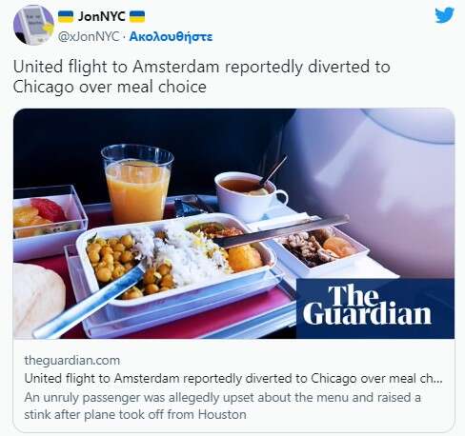Click the JonNYC display name
The width and height of the screenshot is (465, 436).
coord(101,16)
